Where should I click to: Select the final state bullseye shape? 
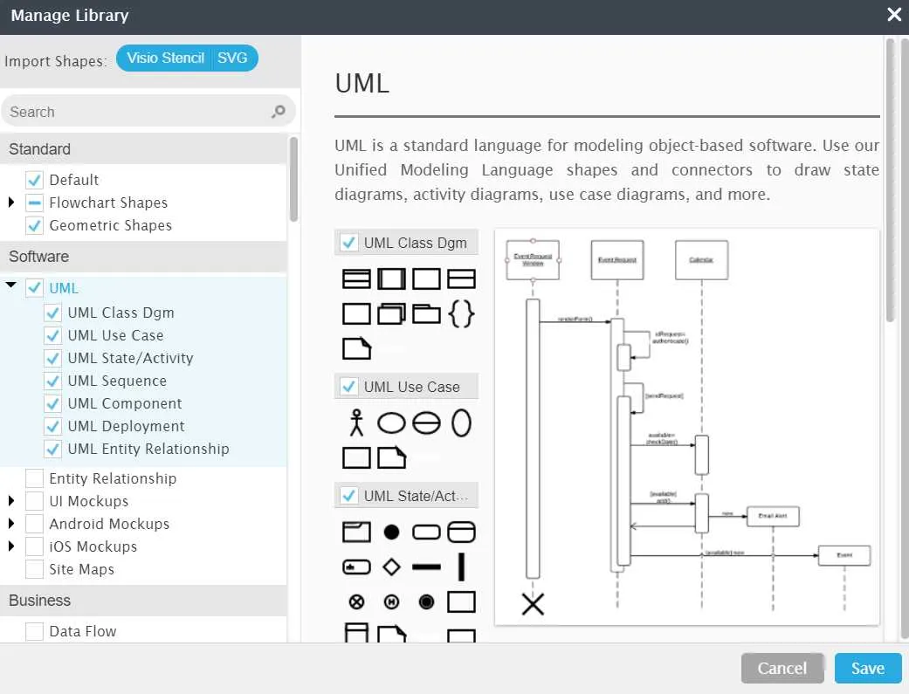click(x=426, y=601)
